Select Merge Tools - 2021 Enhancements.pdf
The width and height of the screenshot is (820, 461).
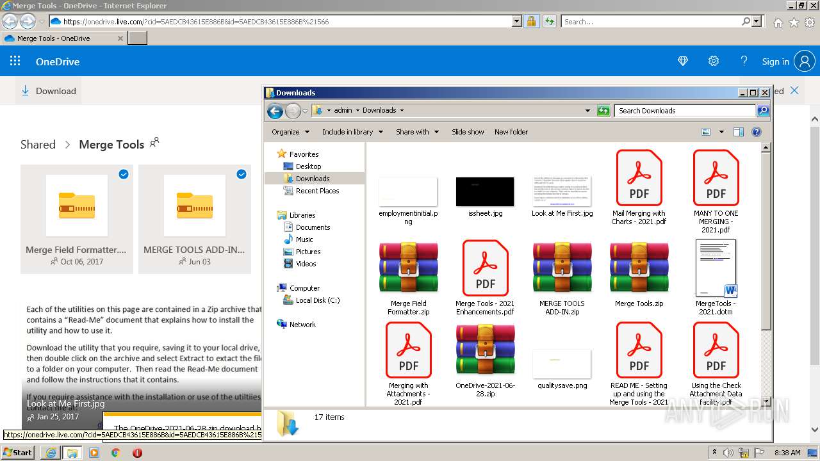pos(486,268)
